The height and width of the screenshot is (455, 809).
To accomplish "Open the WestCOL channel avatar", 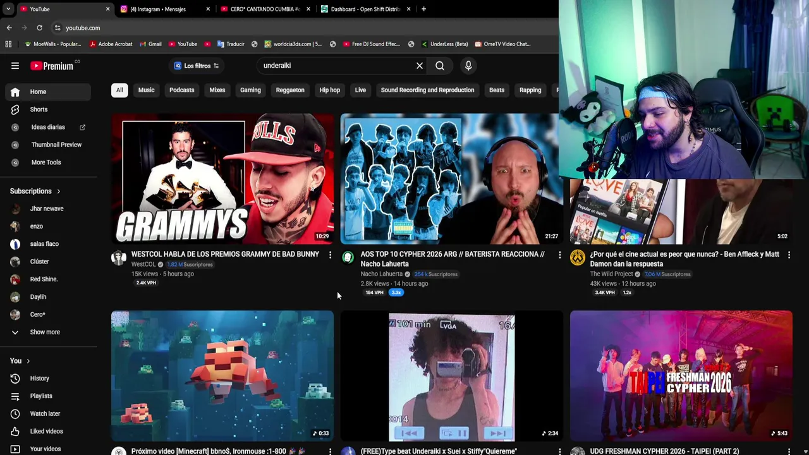I will 119,257.
